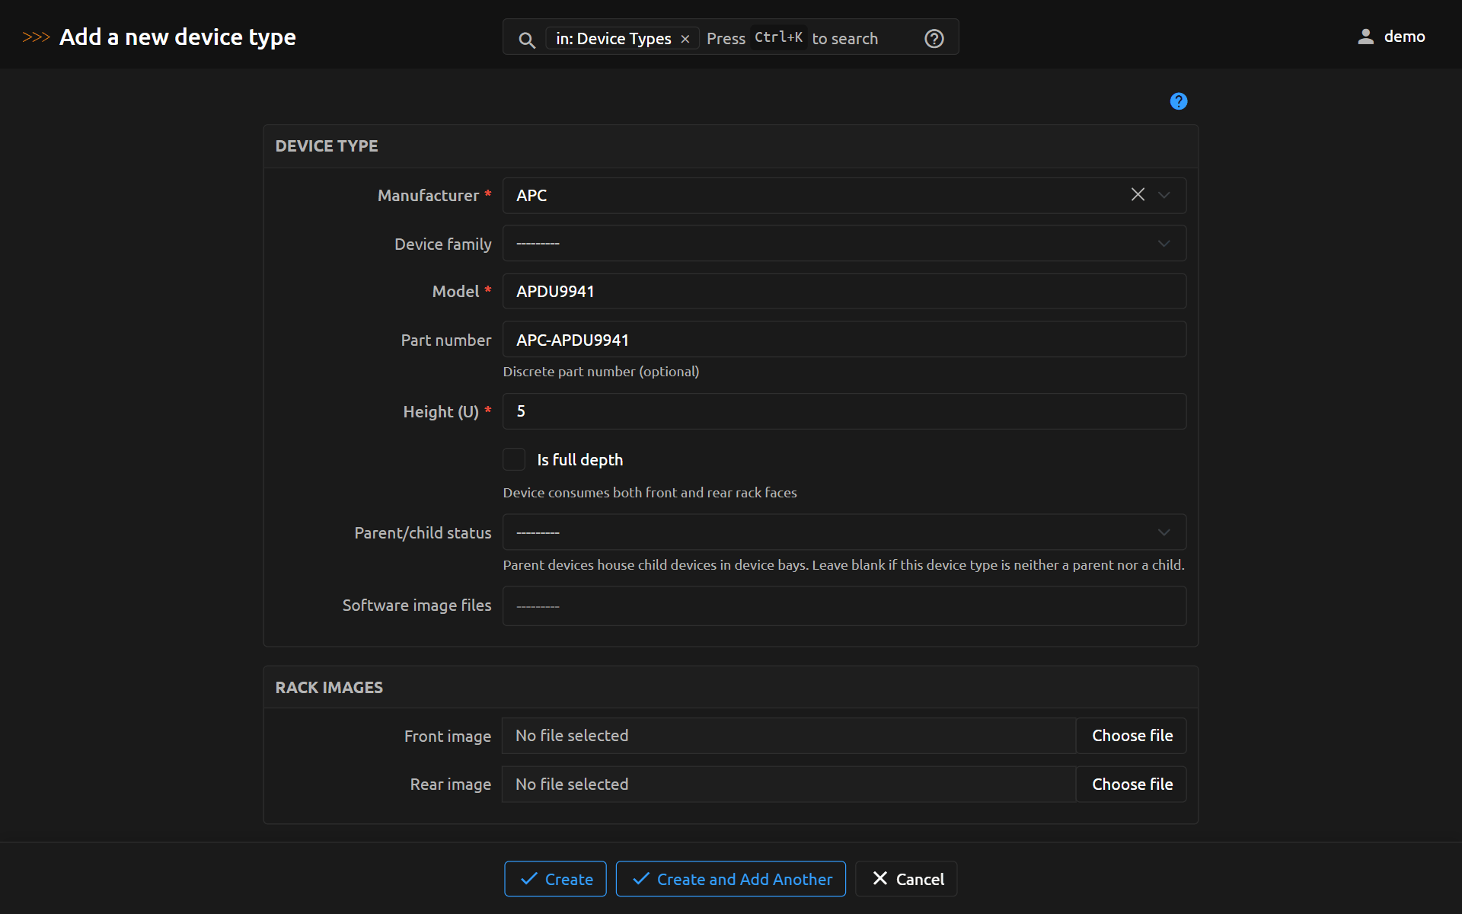The width and height of the screenshot is (1462, 914).
Task: Enable the Is full depth checkbox
Action: click(514, 459)
